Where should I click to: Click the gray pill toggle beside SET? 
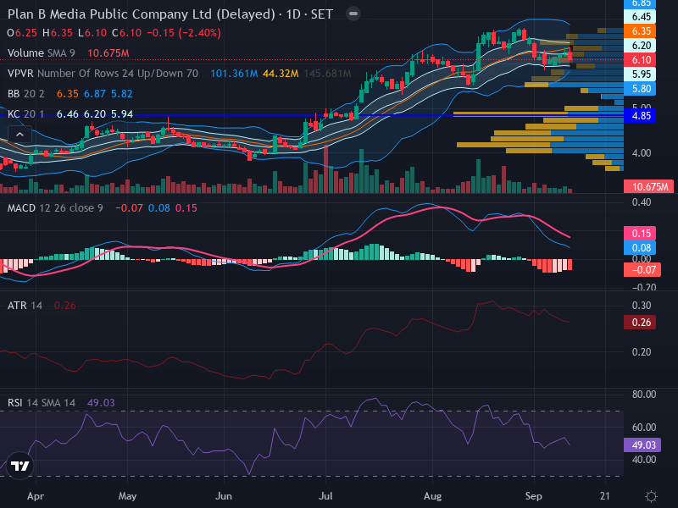353,14
